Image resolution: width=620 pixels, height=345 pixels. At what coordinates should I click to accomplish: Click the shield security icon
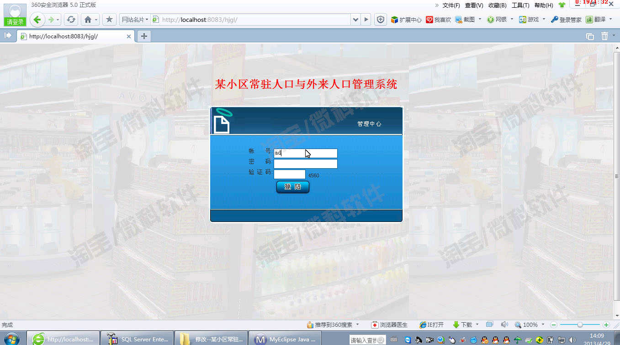click(380, 20)
